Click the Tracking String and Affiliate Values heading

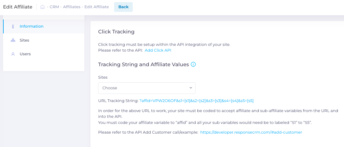pos(144,64)
